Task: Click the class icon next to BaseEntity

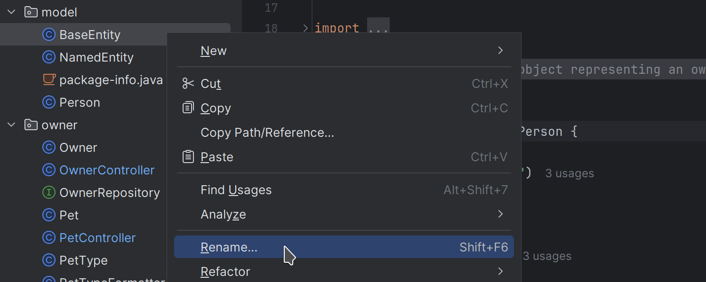Action: [49, 34]
